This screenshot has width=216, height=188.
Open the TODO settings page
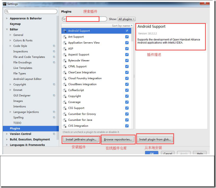tap(17, 123)
